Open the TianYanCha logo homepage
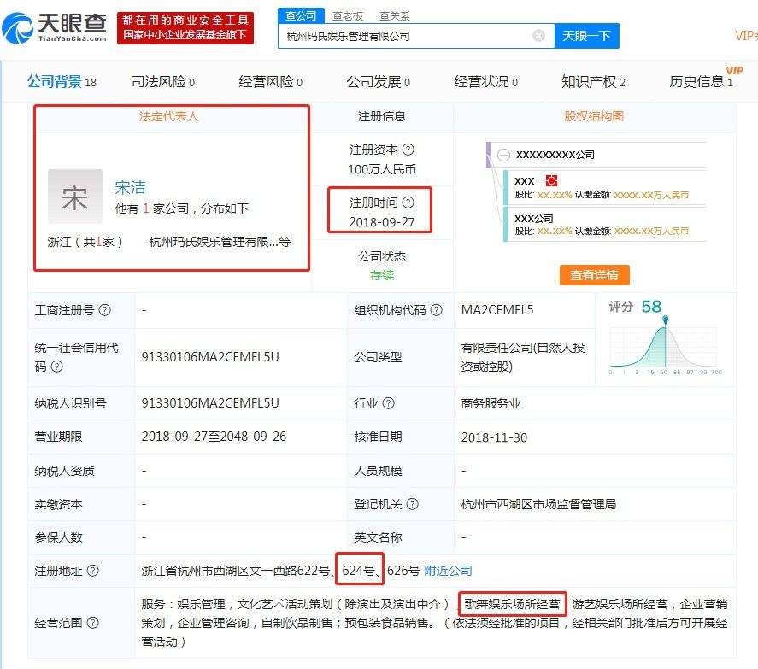This screenshot has width=758, height=669. pyautogui.click(x=55, y=28)
